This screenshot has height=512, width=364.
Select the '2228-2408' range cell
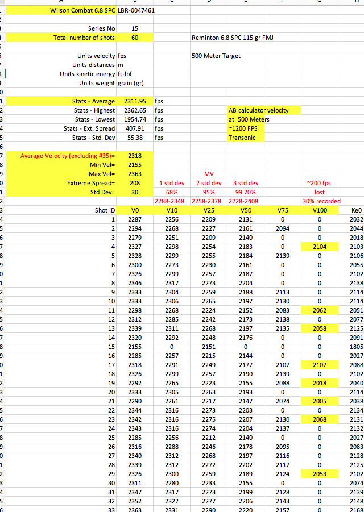[246, 201]
